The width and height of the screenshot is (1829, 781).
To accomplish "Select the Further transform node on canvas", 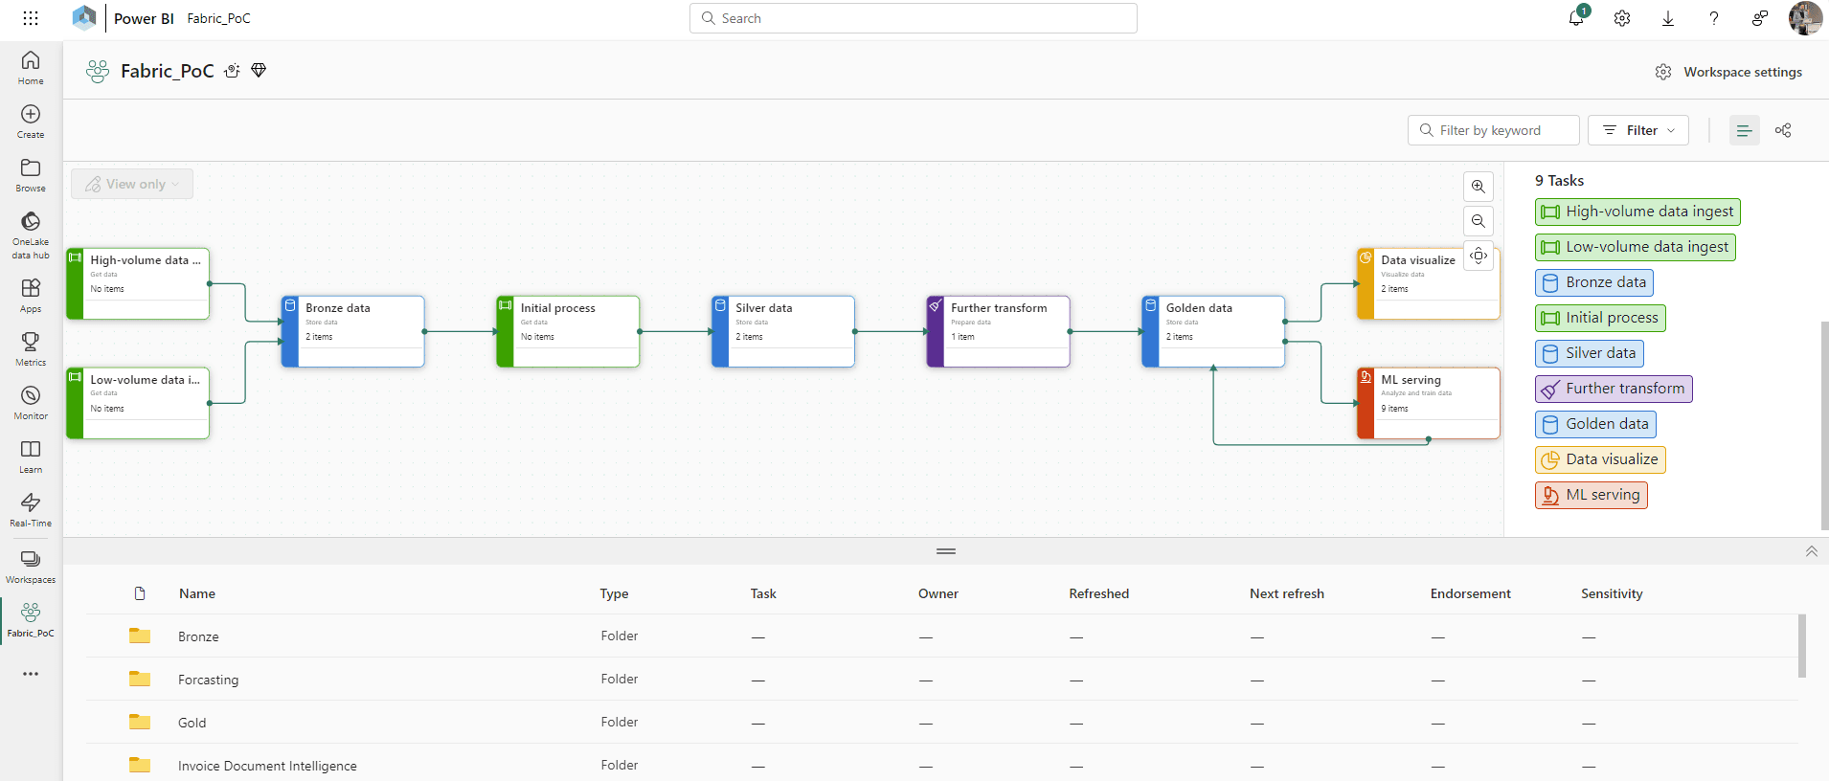I will click(x=998, y=331).
